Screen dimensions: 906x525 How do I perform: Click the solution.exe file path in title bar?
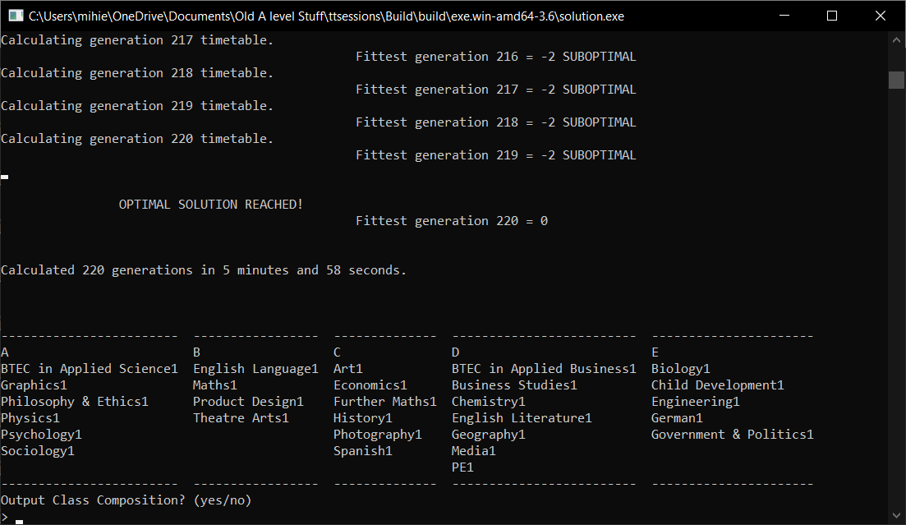pos(330,16)
